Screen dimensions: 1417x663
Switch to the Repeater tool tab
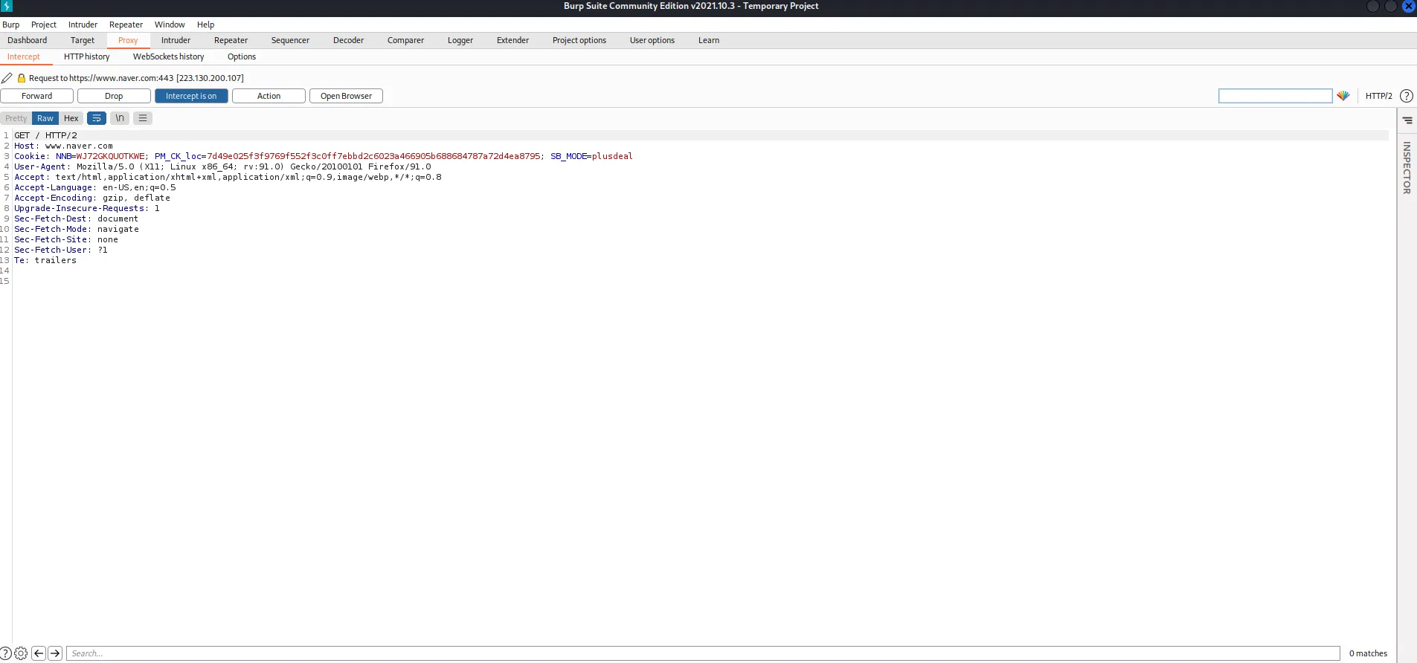coord(231,40)
